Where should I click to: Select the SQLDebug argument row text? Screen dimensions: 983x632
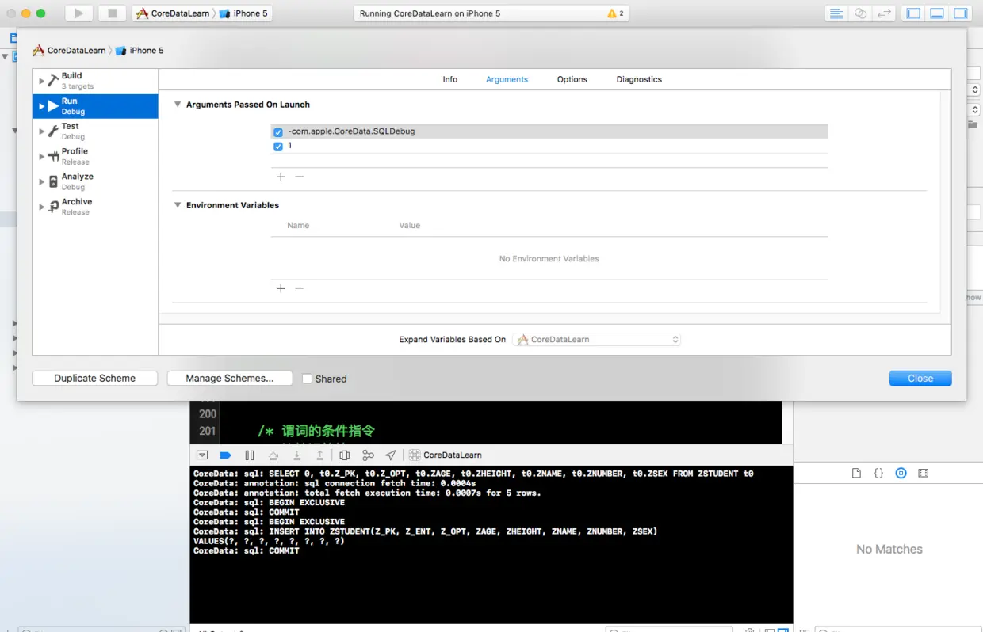351,131
